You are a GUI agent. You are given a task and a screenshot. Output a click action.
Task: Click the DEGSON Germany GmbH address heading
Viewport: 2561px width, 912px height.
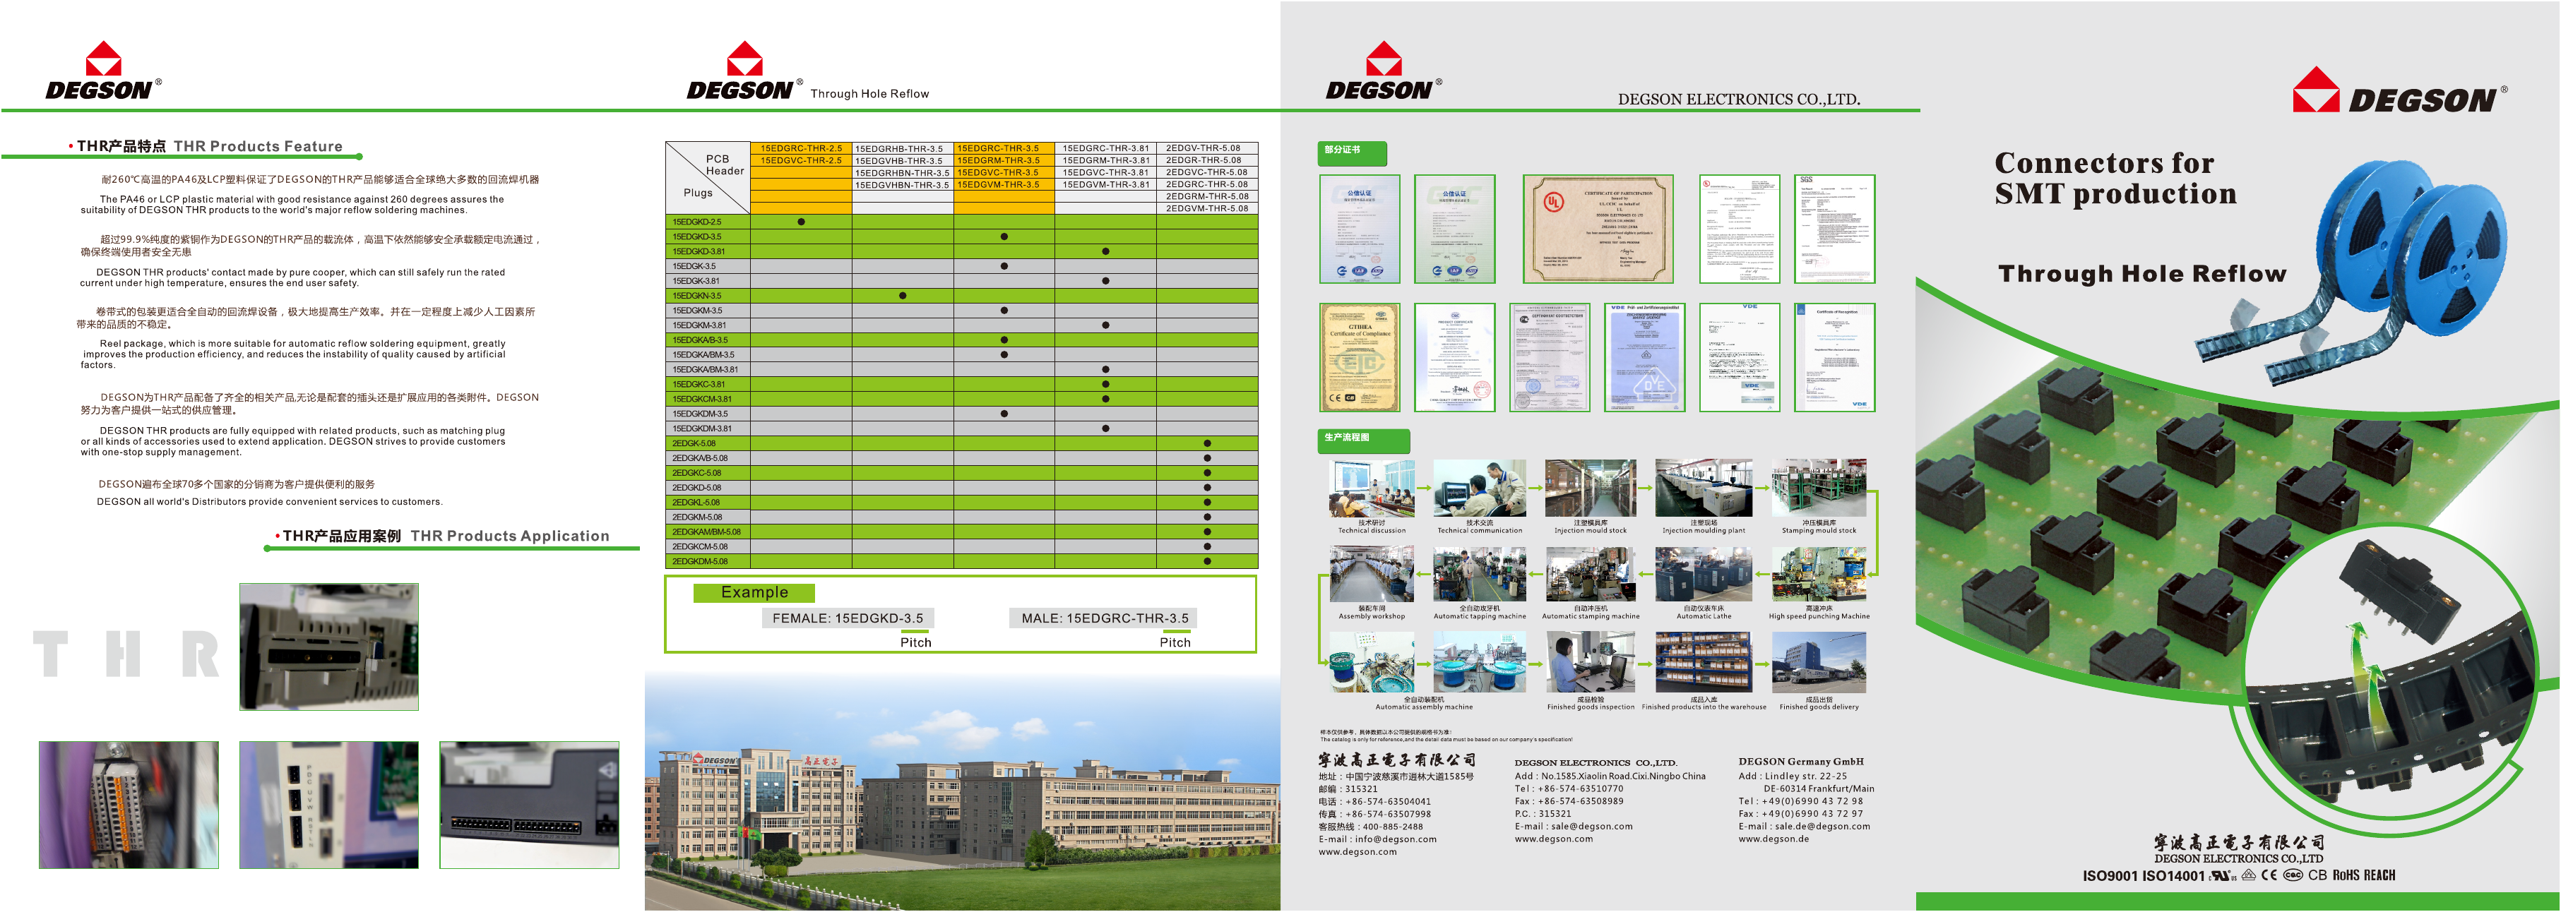(x=1800, y=762)
